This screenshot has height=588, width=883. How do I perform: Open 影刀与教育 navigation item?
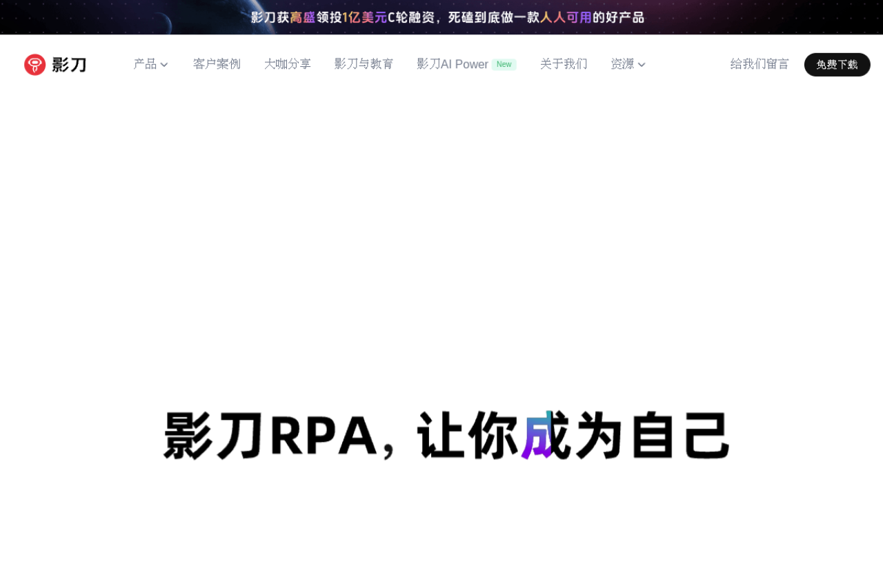(x=364, y=64)
